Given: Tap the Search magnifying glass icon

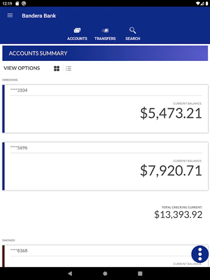Looking at the screenshot, I should point(133,30).
